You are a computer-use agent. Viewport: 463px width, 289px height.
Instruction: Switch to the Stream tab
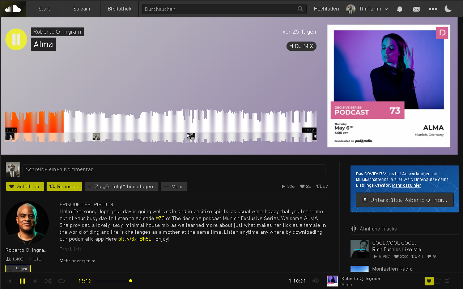point(82,9)
